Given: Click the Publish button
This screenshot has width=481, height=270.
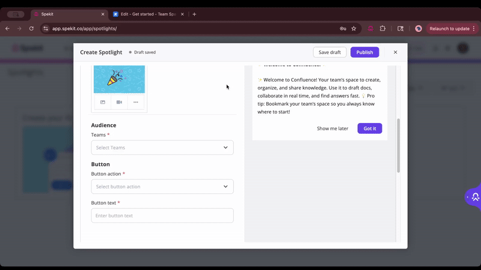Looking at the screenshot, I should pos(364,52).
